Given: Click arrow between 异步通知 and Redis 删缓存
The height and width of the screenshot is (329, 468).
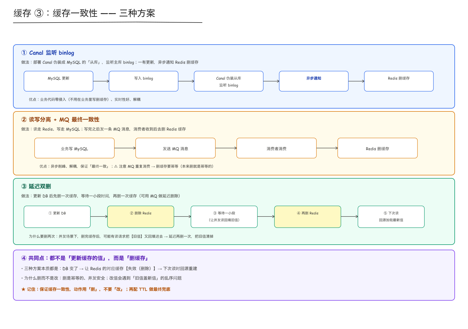Looking at the screenshot, I should pyautogui.click(x=356, y=81).
